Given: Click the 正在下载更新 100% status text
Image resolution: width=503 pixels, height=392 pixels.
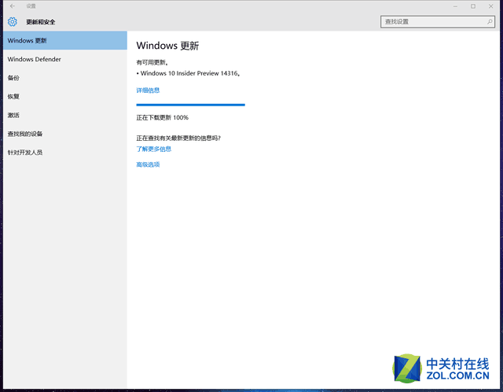Looking at the screenshot, I should [x=163, y=117].
